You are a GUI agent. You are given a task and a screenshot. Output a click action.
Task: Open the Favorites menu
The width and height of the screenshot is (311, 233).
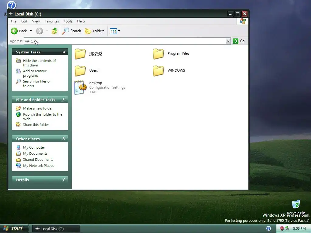click(x=52, y=21)
